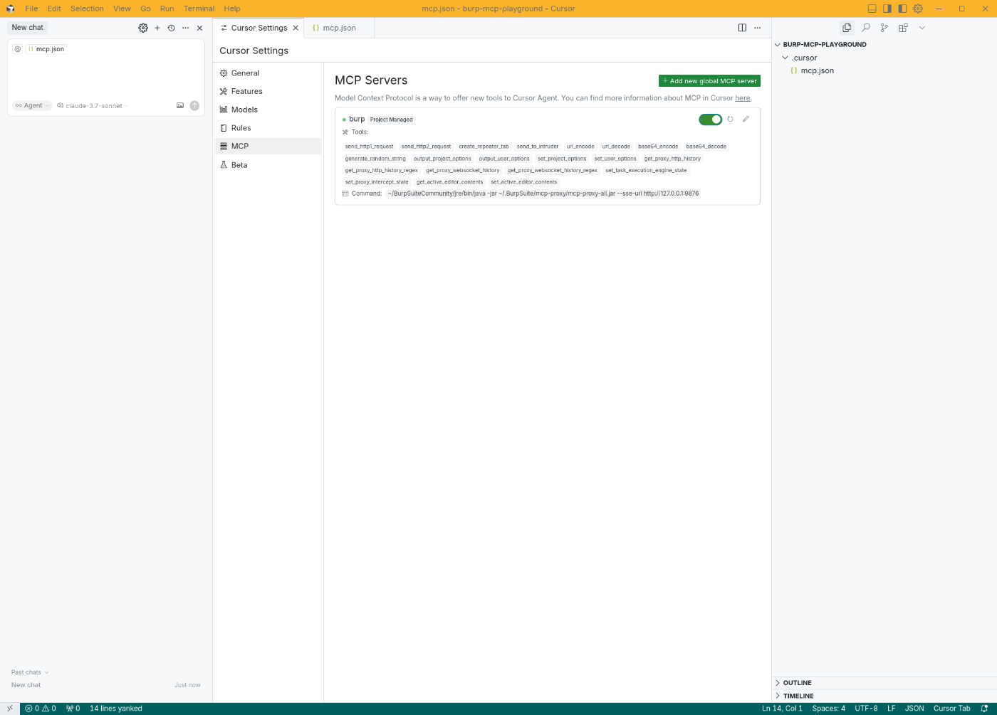The image size is (997, 715).
Task: Split the editor right
Action: pos(742,28)
